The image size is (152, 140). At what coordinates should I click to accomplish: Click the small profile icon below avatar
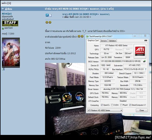click(x=4, y=69)
